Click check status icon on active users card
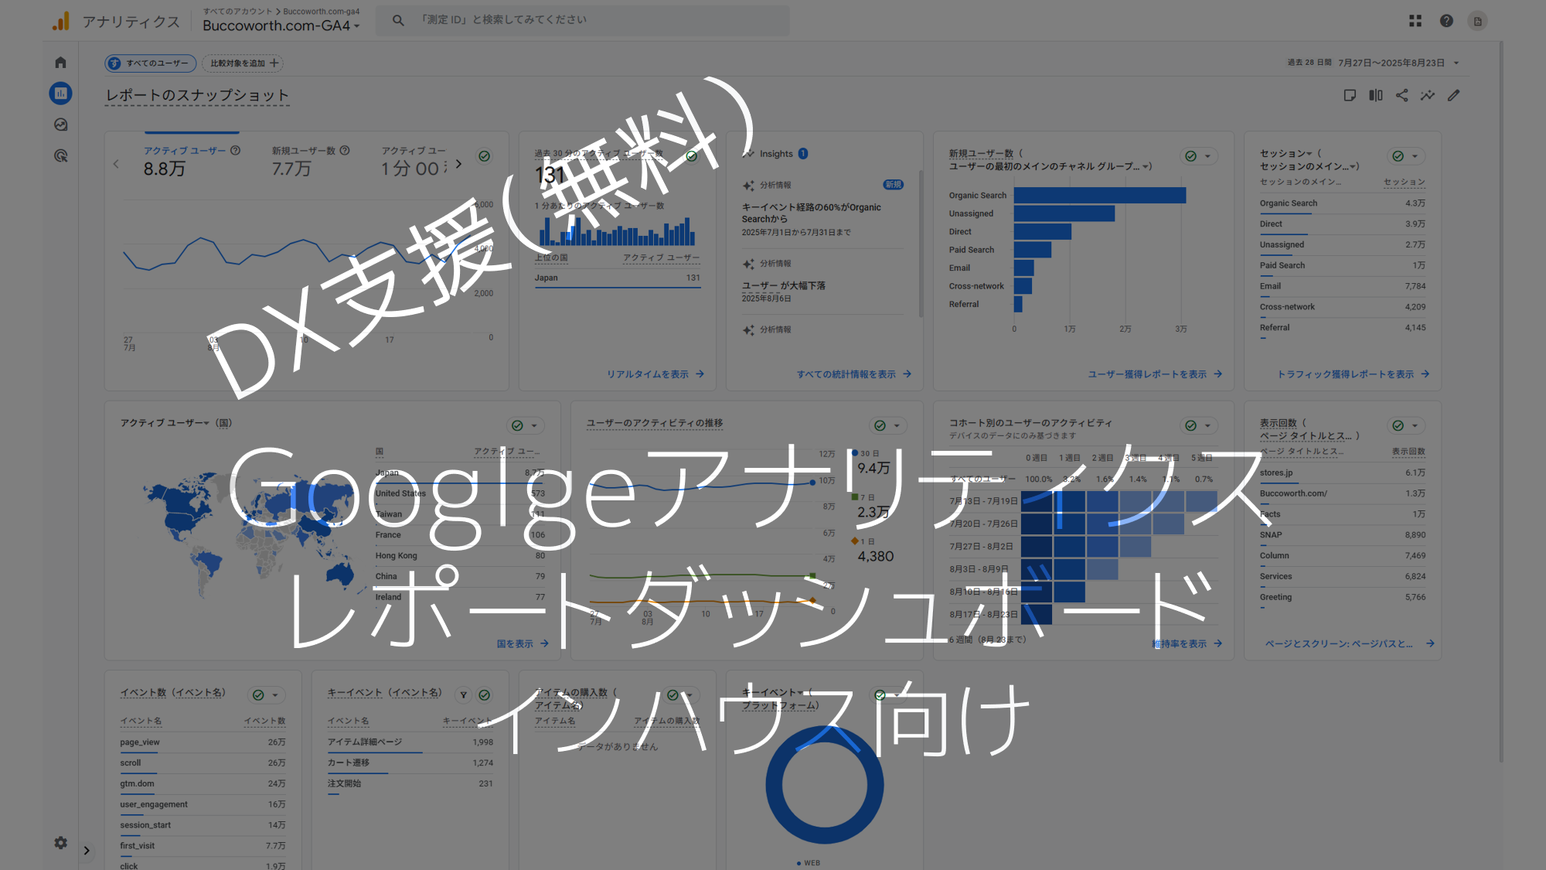Image resolution: width=1546 pixels, height=870 pixels. coord(485,156)
